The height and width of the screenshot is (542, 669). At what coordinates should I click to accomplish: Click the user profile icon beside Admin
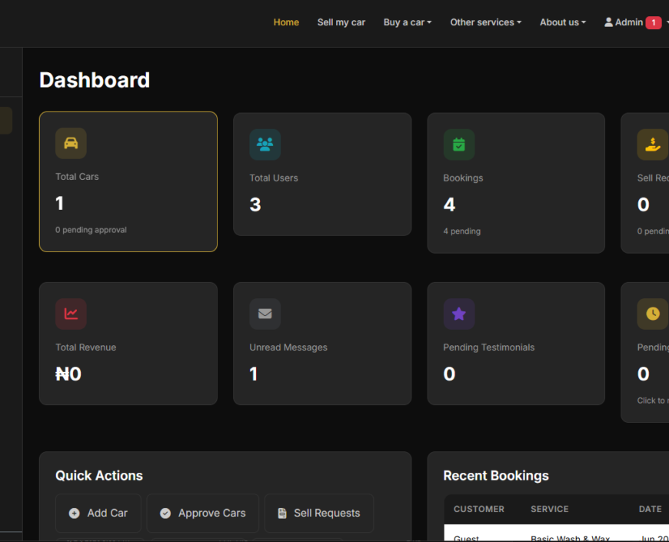tap(608, 22)
